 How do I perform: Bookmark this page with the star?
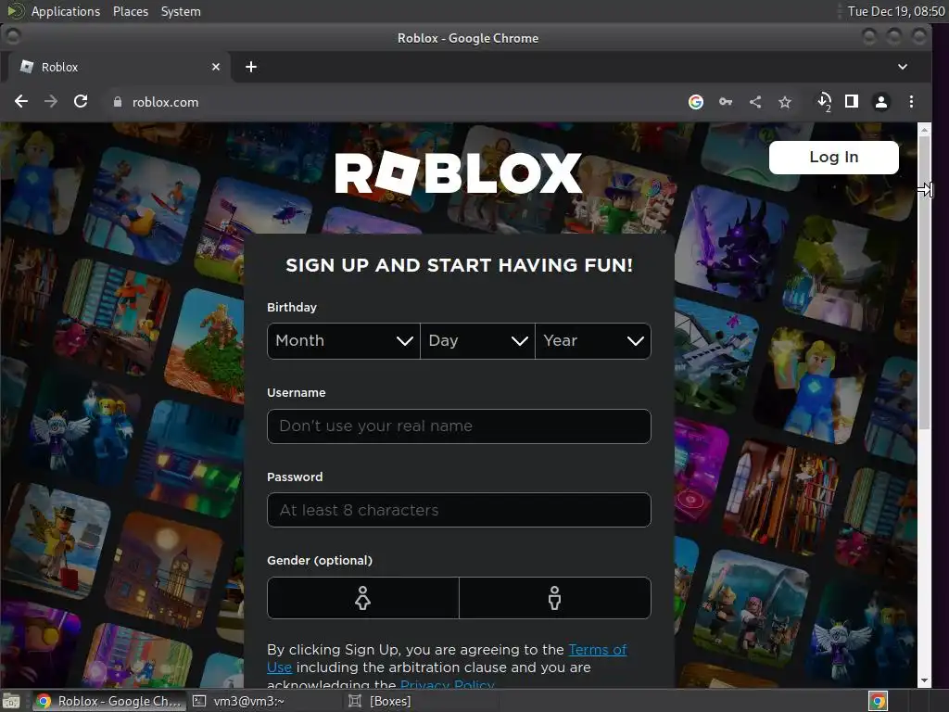tap(785, 102)
